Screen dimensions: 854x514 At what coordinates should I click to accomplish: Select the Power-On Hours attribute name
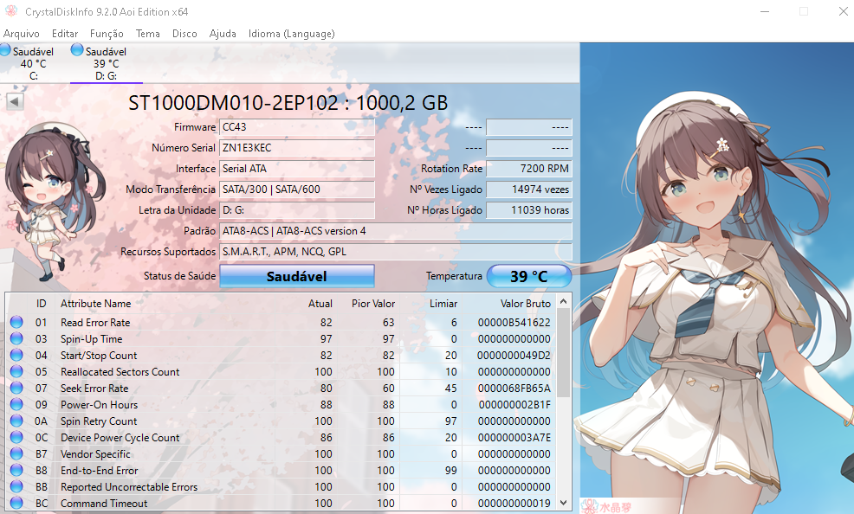pos(99,405)
